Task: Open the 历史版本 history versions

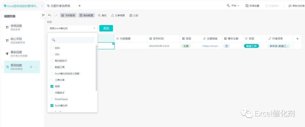Action: click(x=272, y=6)
